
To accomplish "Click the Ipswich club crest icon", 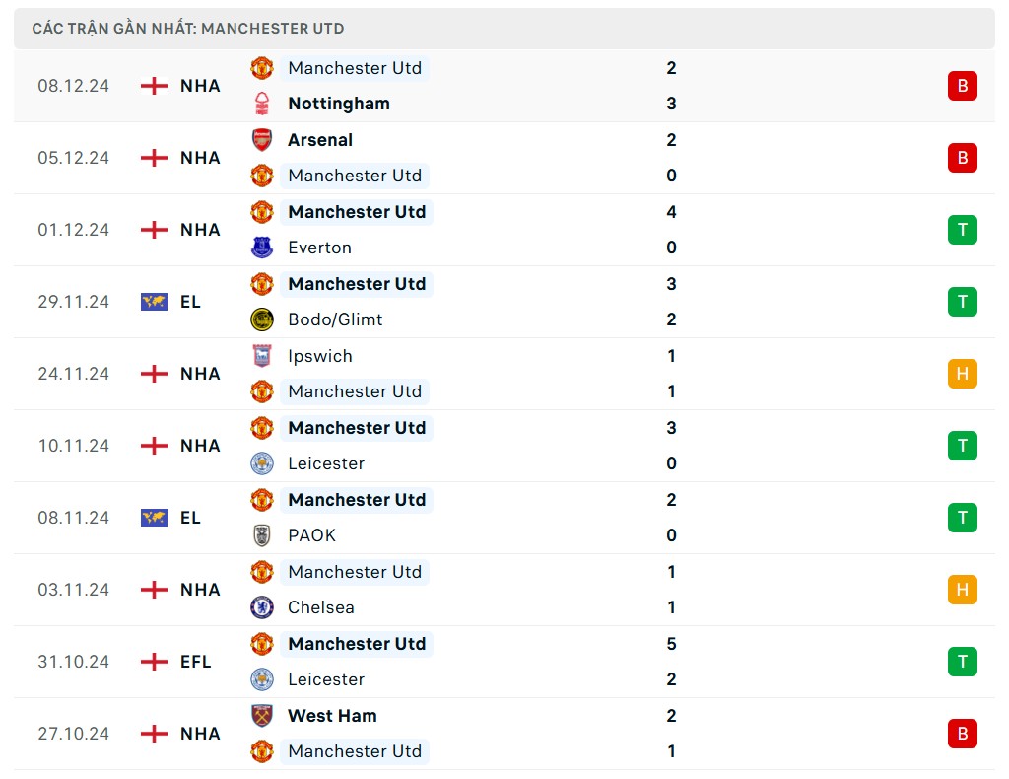I will point(261,356).
